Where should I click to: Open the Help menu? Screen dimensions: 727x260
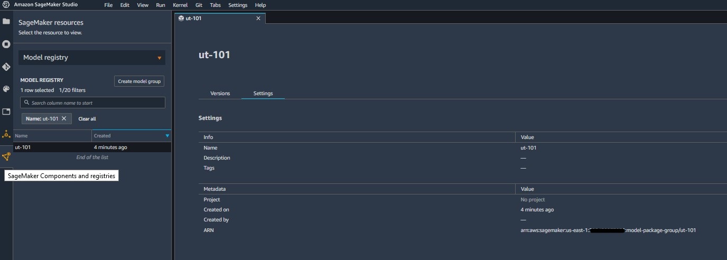pyautogui.click(x=260, y=5)
